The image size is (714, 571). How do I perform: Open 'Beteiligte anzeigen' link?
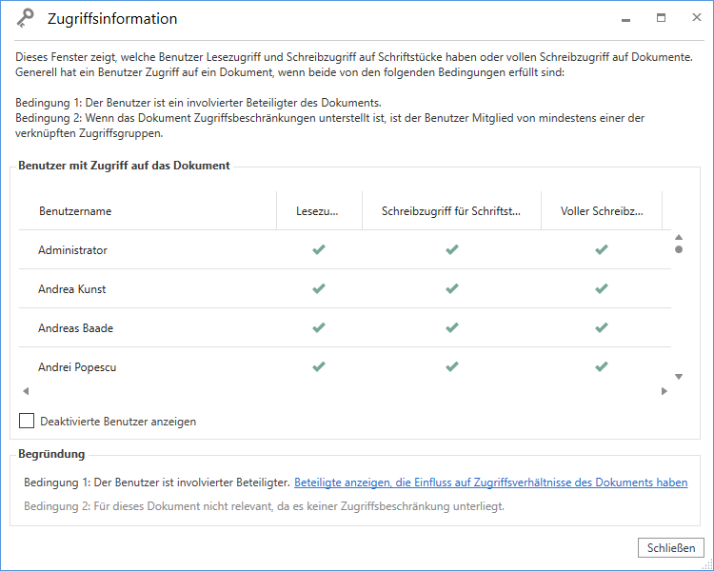coord(490,482)
